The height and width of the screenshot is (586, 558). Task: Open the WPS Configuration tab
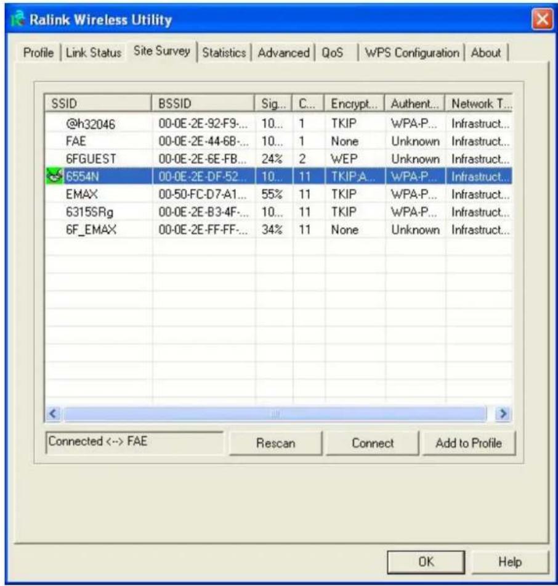(x=411, y=52)
